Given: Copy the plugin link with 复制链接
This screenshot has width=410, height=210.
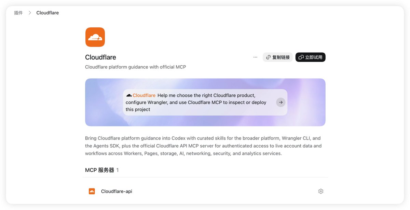Looking at the screenshot, I should tap(278, 57).
